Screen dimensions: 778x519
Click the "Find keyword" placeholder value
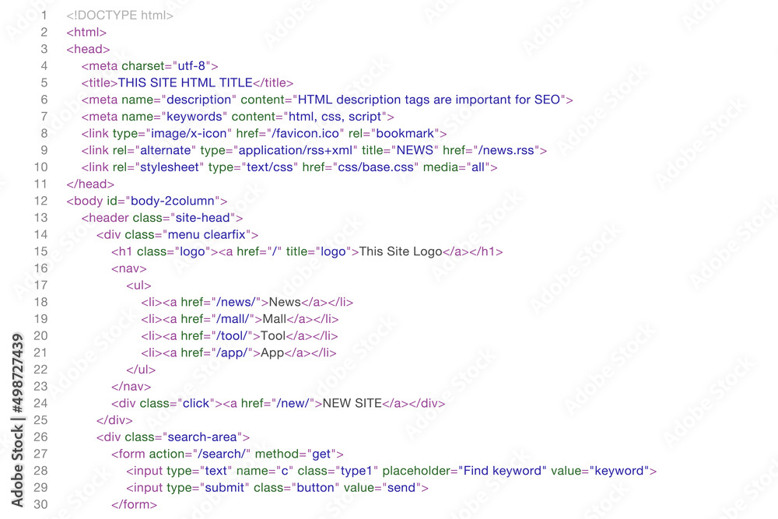tap(502, 471)
